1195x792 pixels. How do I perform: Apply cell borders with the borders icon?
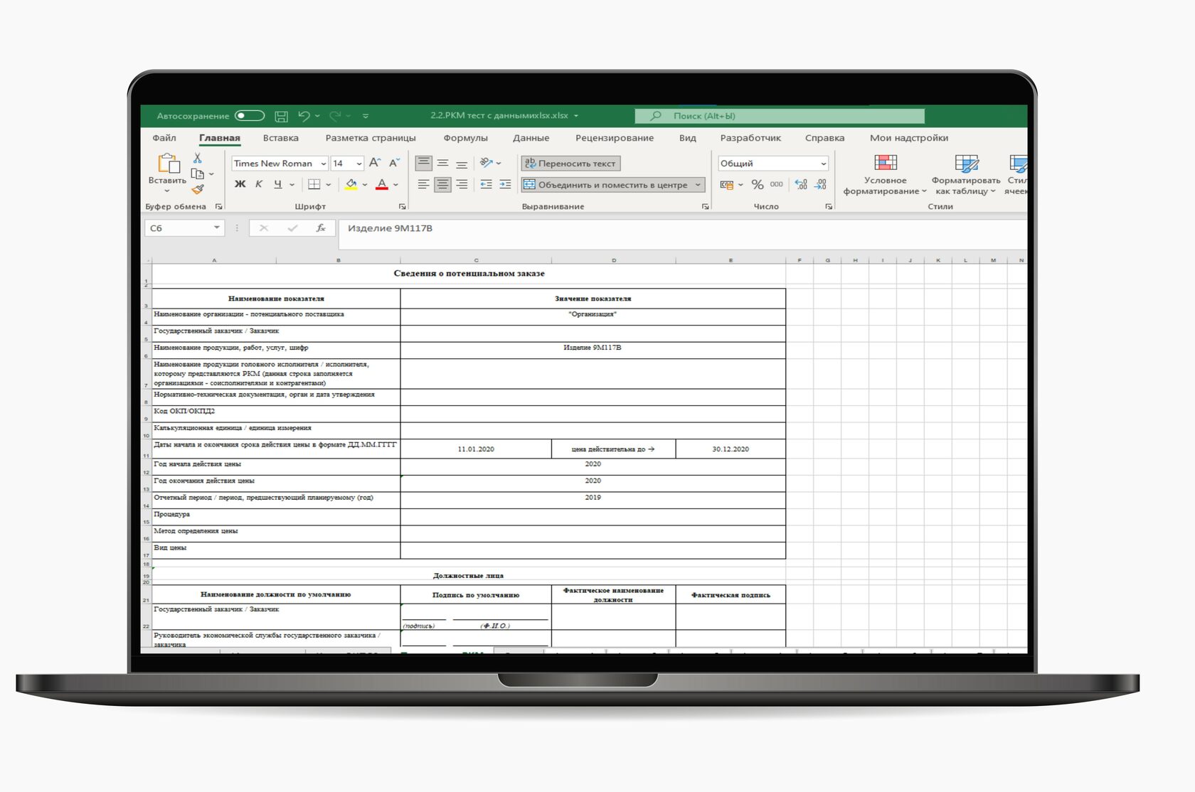click(314, 184)
